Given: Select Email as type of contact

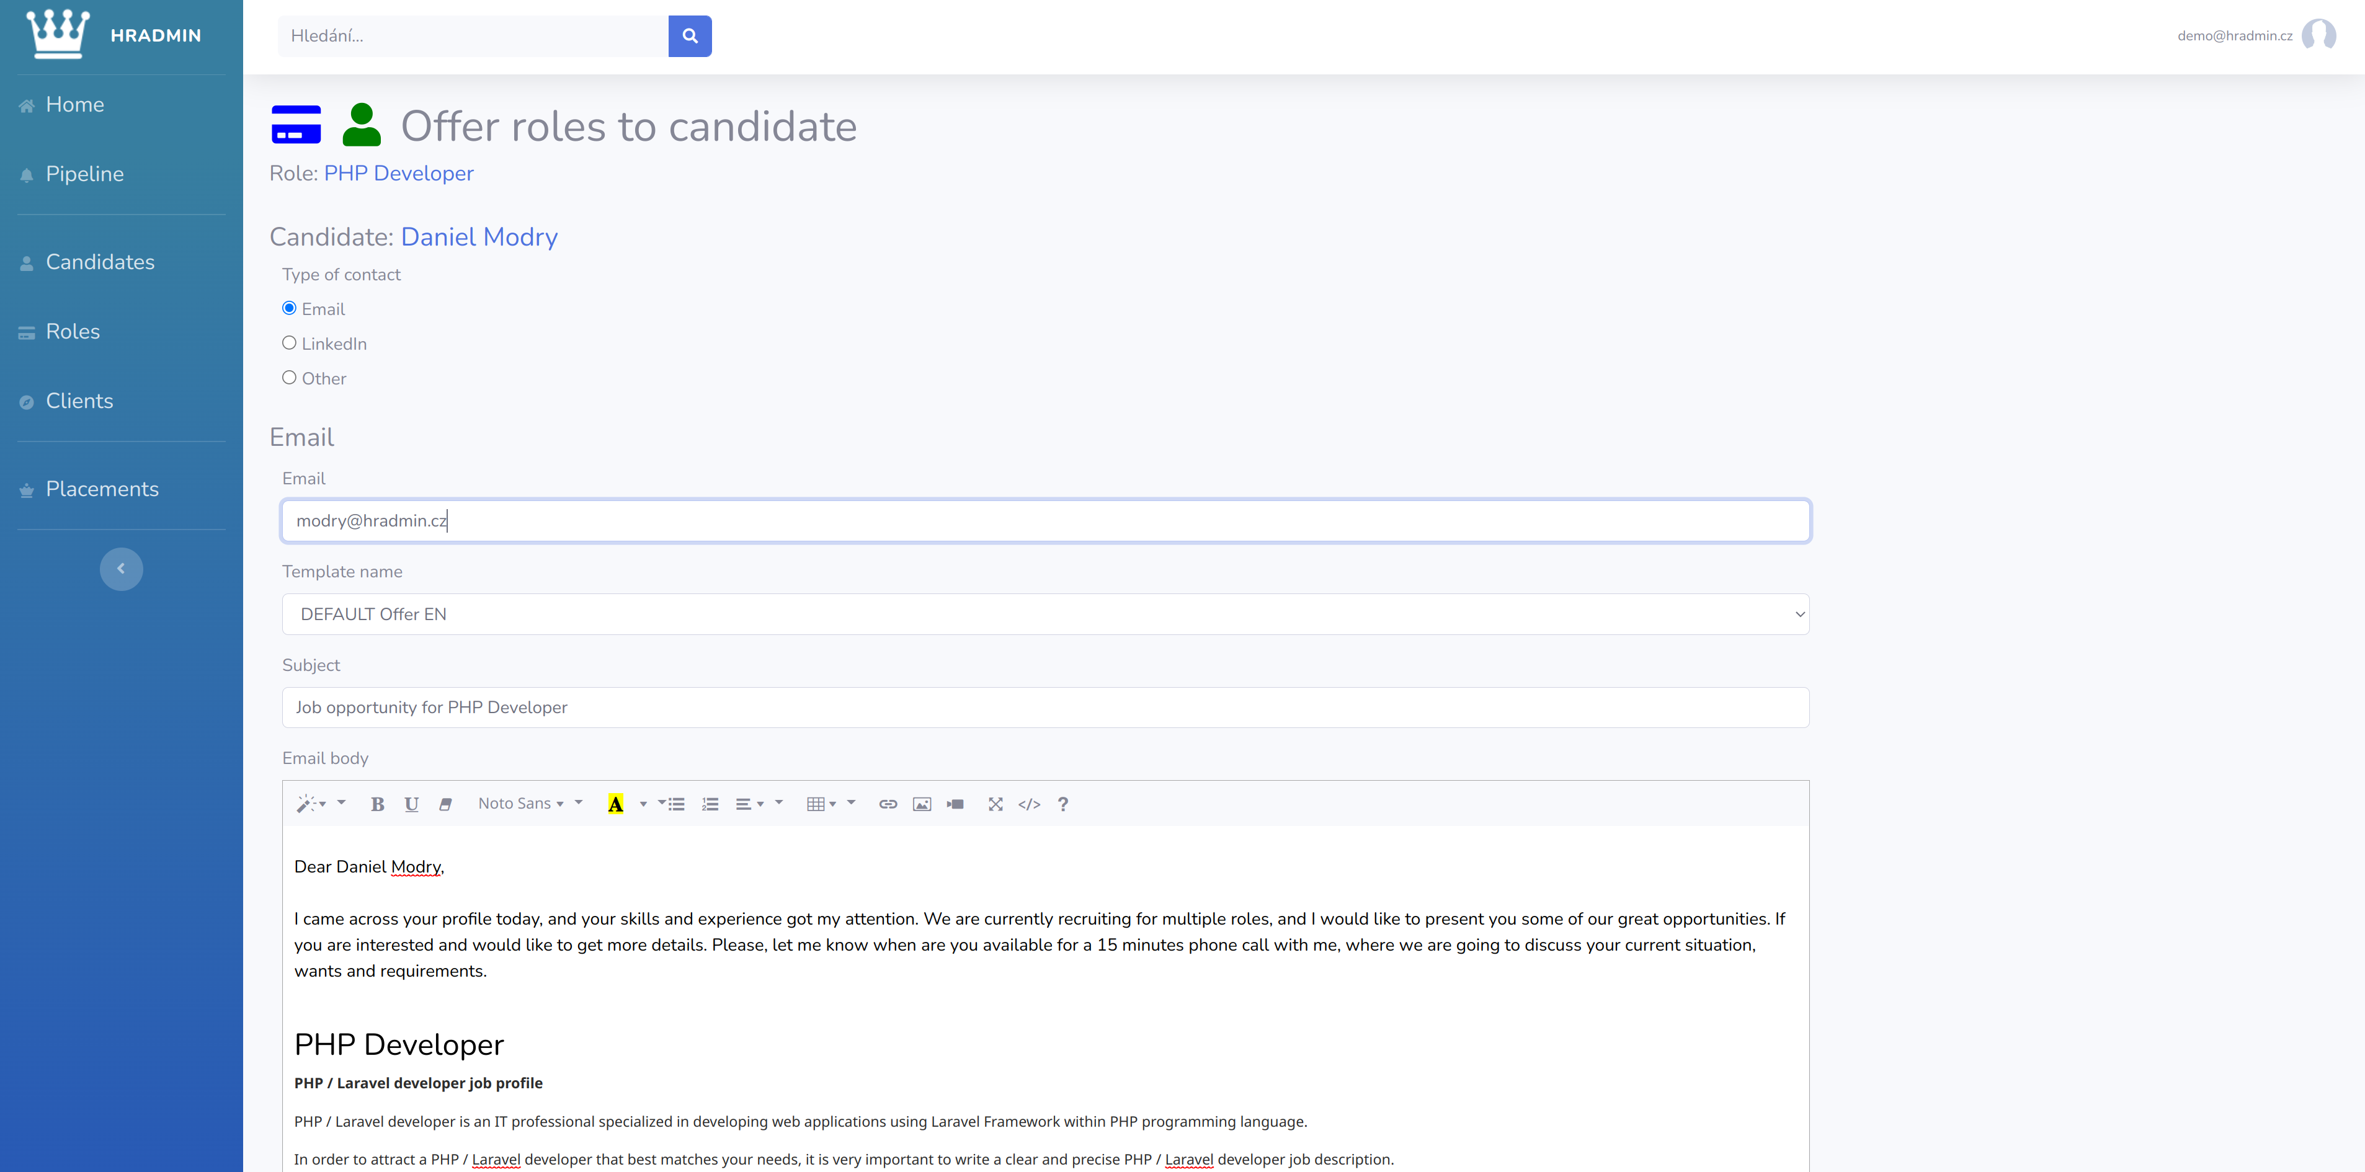Looking at the screenshot, I should click(x=289, y=308).
